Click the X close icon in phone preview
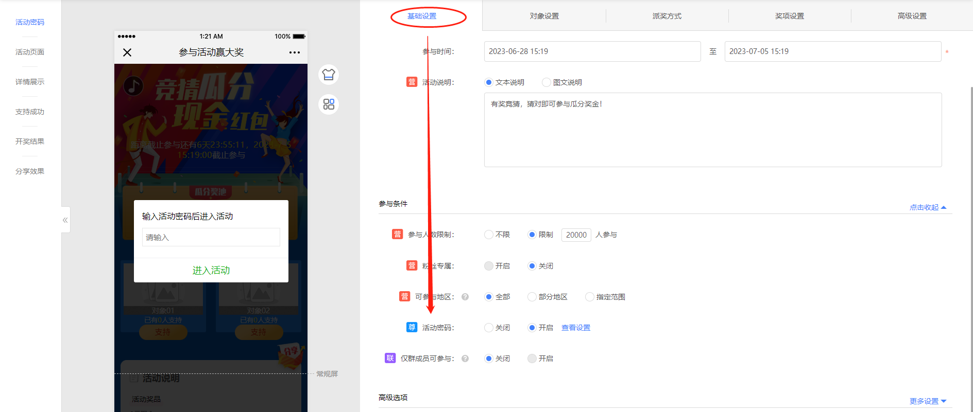 point(127,52)
